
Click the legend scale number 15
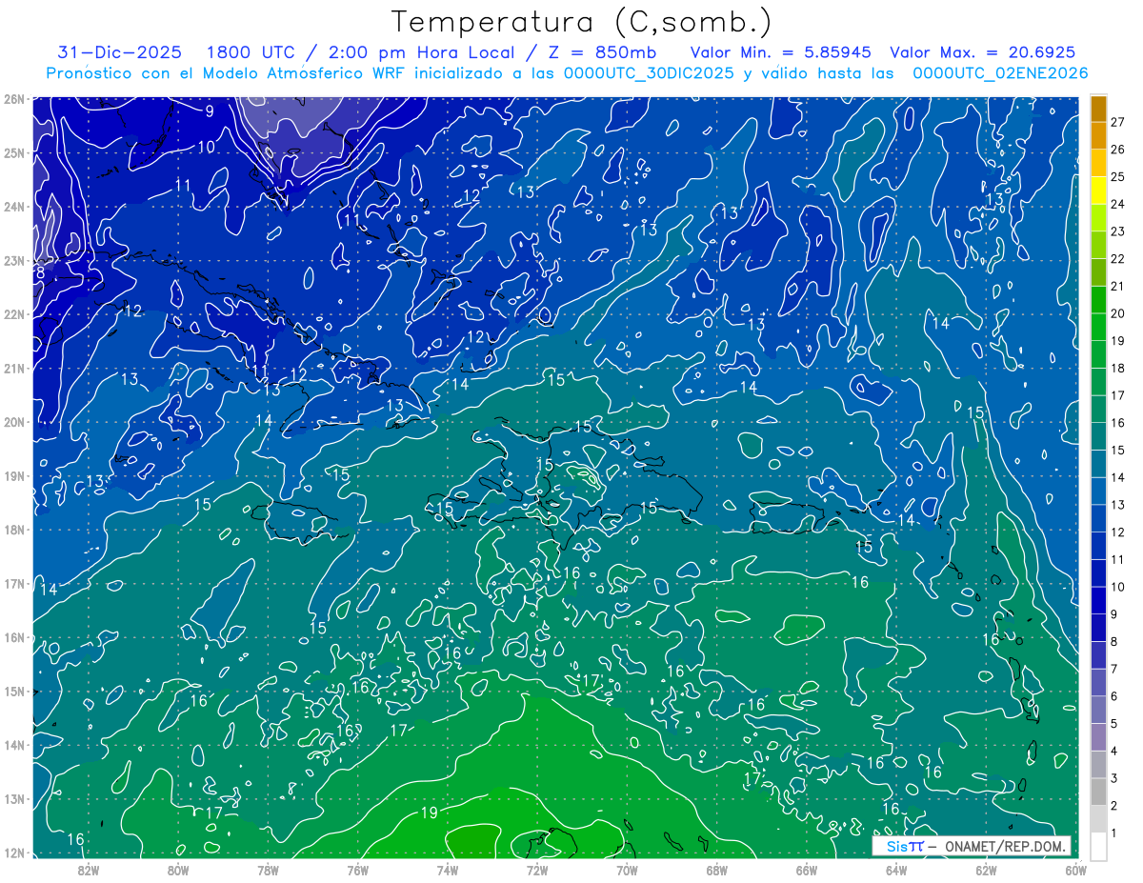1117,451
